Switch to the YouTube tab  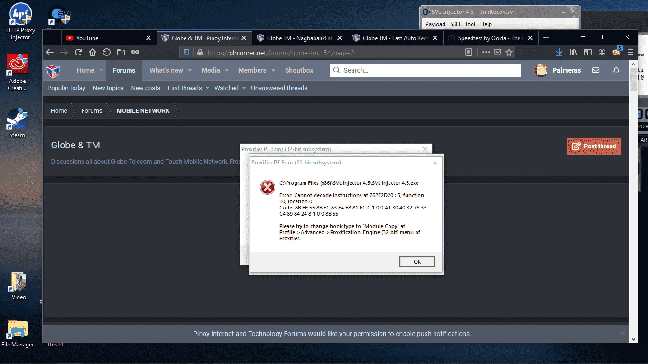tap(108, 38)
